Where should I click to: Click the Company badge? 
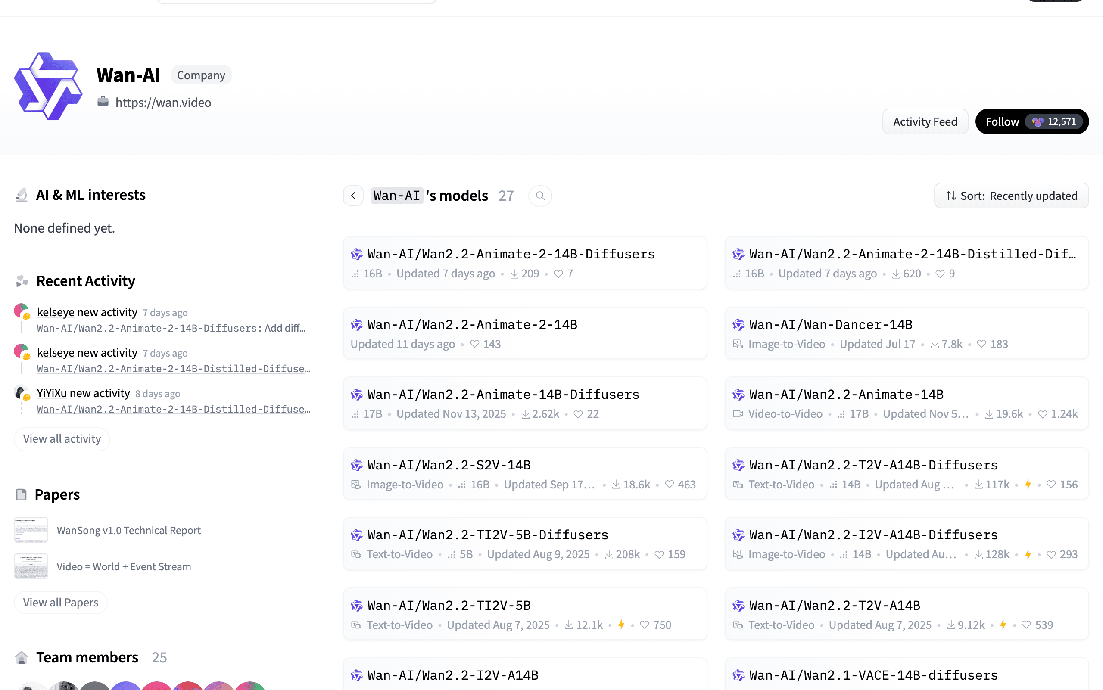(201, 75)
